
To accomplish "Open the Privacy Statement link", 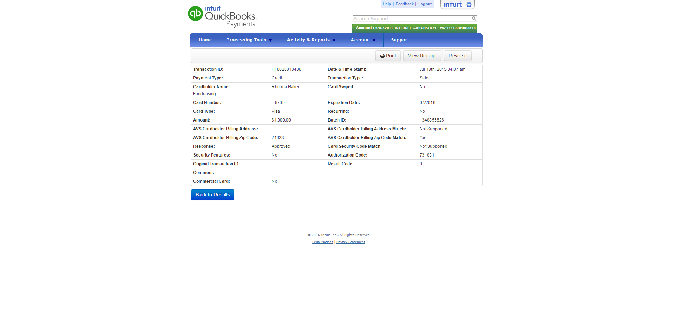I will 351,242.
